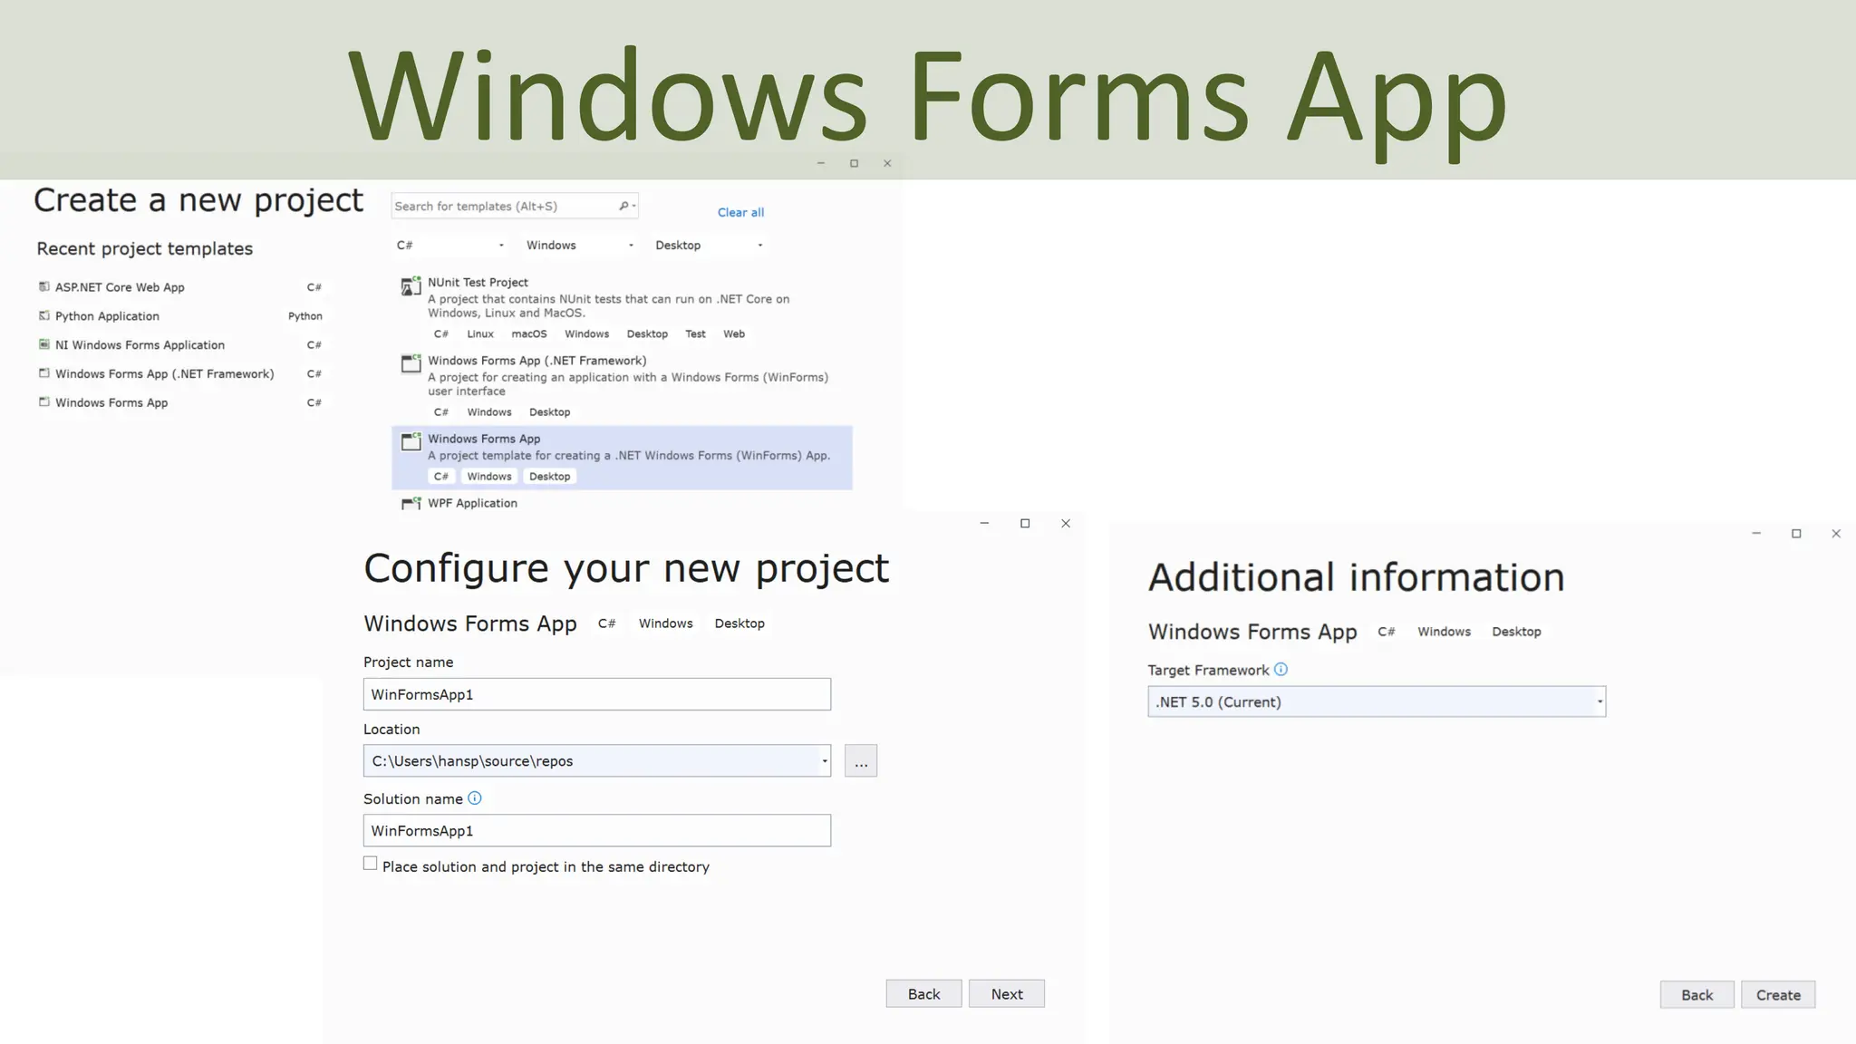Viewport: 1856px width, 1044px height.
Task: Click the Project name input field
Action: pos(597,694)
